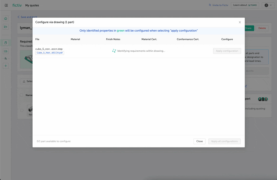
Task: Click the Fictiv logo
Action: point(17,5)
